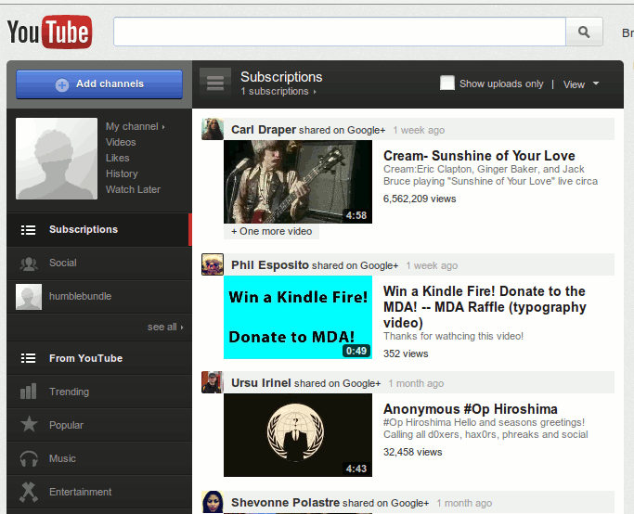Enable Show uploads only checkbox
The height and width of the screenshot is (514, 634).
pyautogui.click(x=447, y=83)
